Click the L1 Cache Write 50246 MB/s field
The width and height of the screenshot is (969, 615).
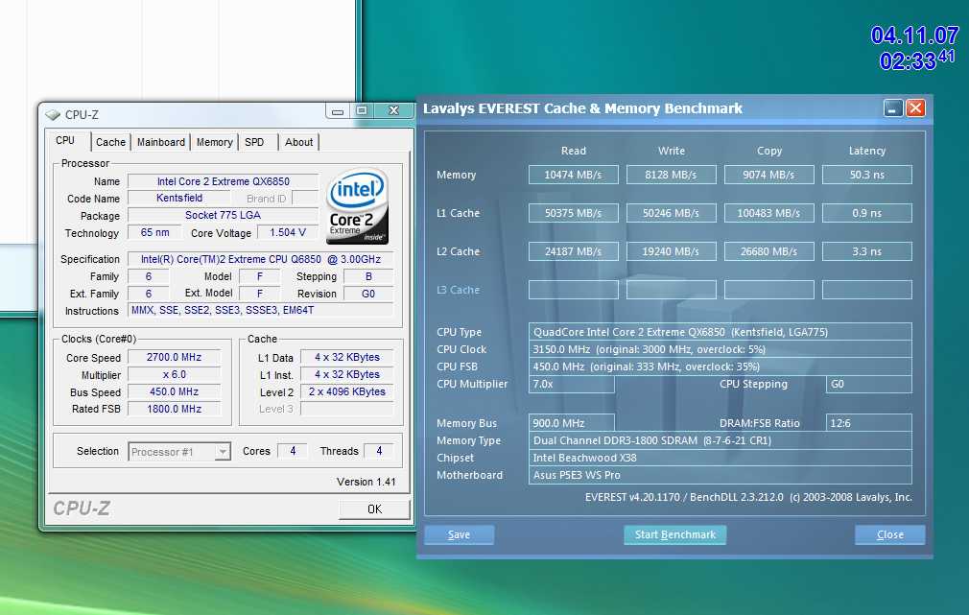click(672, 213)
